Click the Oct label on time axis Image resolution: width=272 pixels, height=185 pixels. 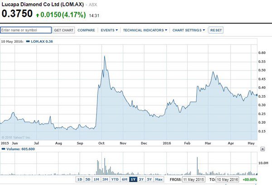click(101, 143)
